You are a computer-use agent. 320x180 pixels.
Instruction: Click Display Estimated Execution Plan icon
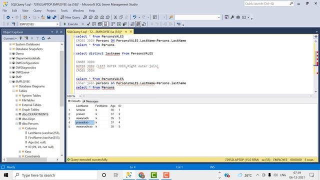[94, 24]
